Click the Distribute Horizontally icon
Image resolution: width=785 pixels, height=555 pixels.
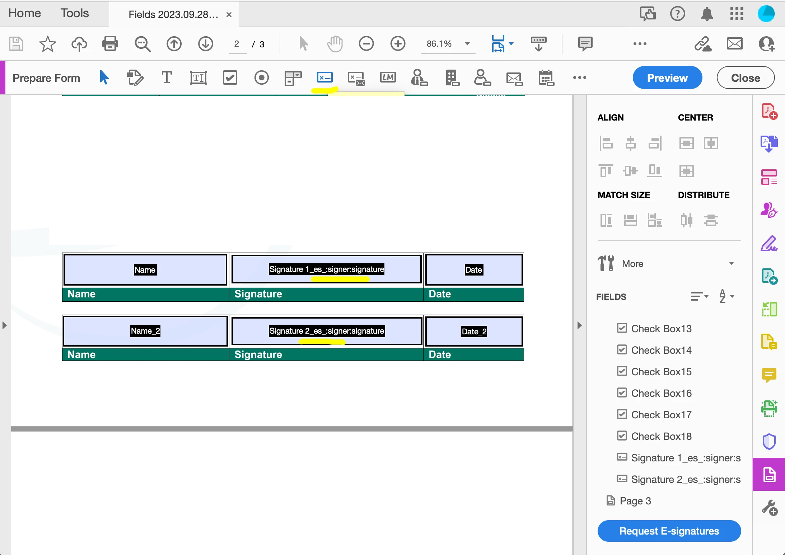click(686, 220)
